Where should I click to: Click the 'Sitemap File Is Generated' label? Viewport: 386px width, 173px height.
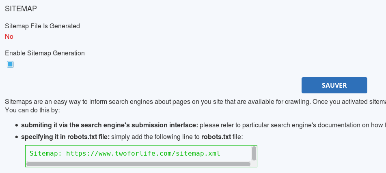coord(42,26)
